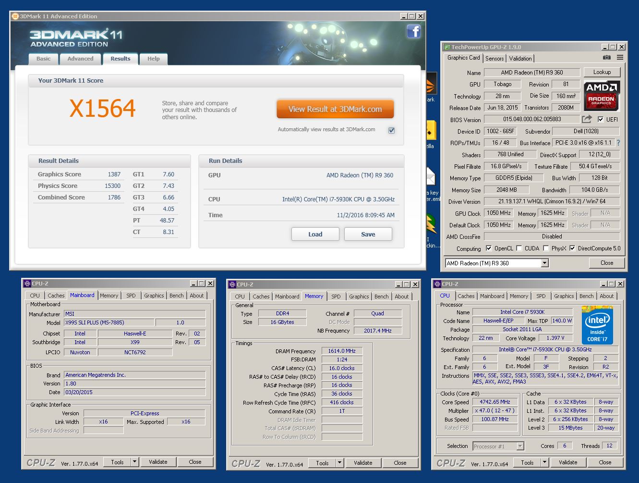Open the Help tab in 3DMark
Image resolution: width=639 pixels, height=483 pixels.
[x=154, y=59]
